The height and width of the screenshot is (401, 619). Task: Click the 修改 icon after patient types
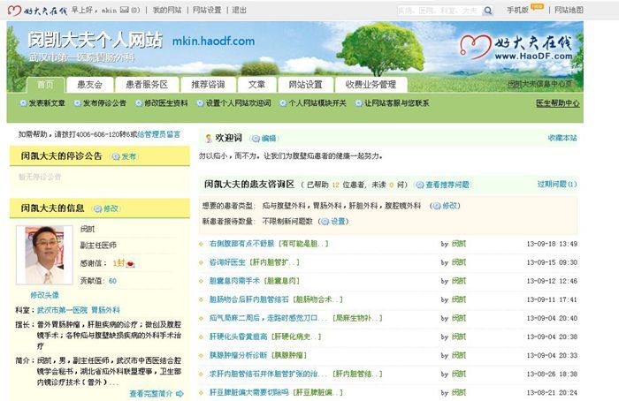437,206
